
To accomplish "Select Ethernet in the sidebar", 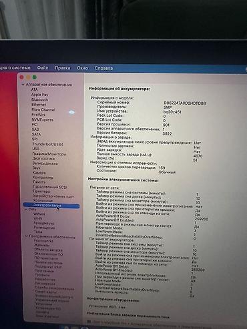I will [x=39, y=105].
